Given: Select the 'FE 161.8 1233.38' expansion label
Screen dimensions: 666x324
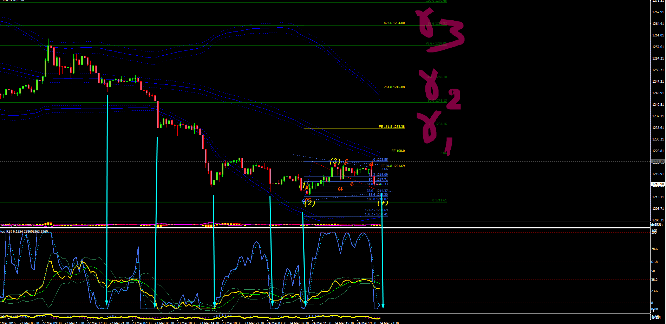Looking at the screenshot, I should point(392,127).
